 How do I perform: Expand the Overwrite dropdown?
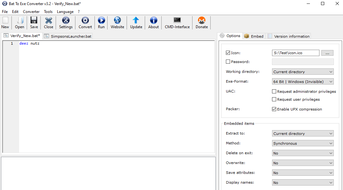pos(303,163)
